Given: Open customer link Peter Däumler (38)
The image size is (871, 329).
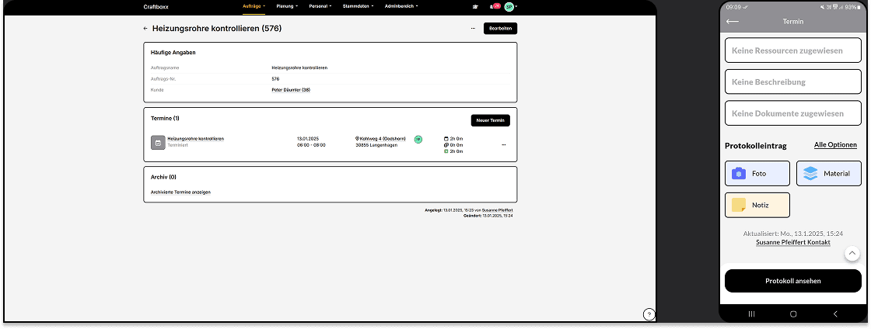Looking at the screenshot, I should coord(291,90).
